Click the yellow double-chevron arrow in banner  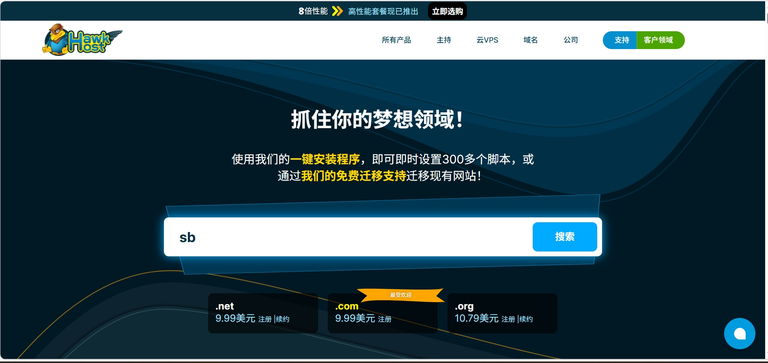point(337,11)
